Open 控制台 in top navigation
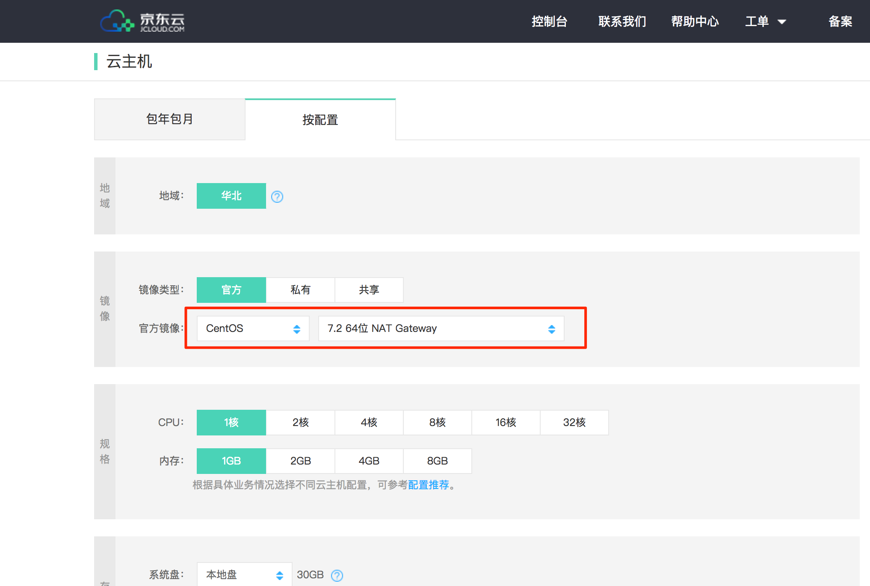The width and height of the screenshot is (870, 586). coord(549,21)
